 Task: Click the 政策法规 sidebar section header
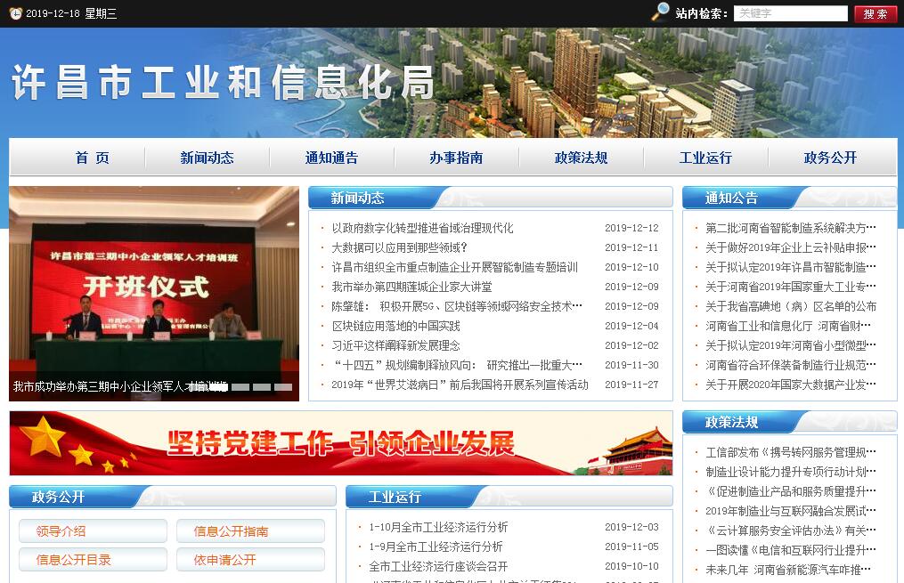(731, 422)
